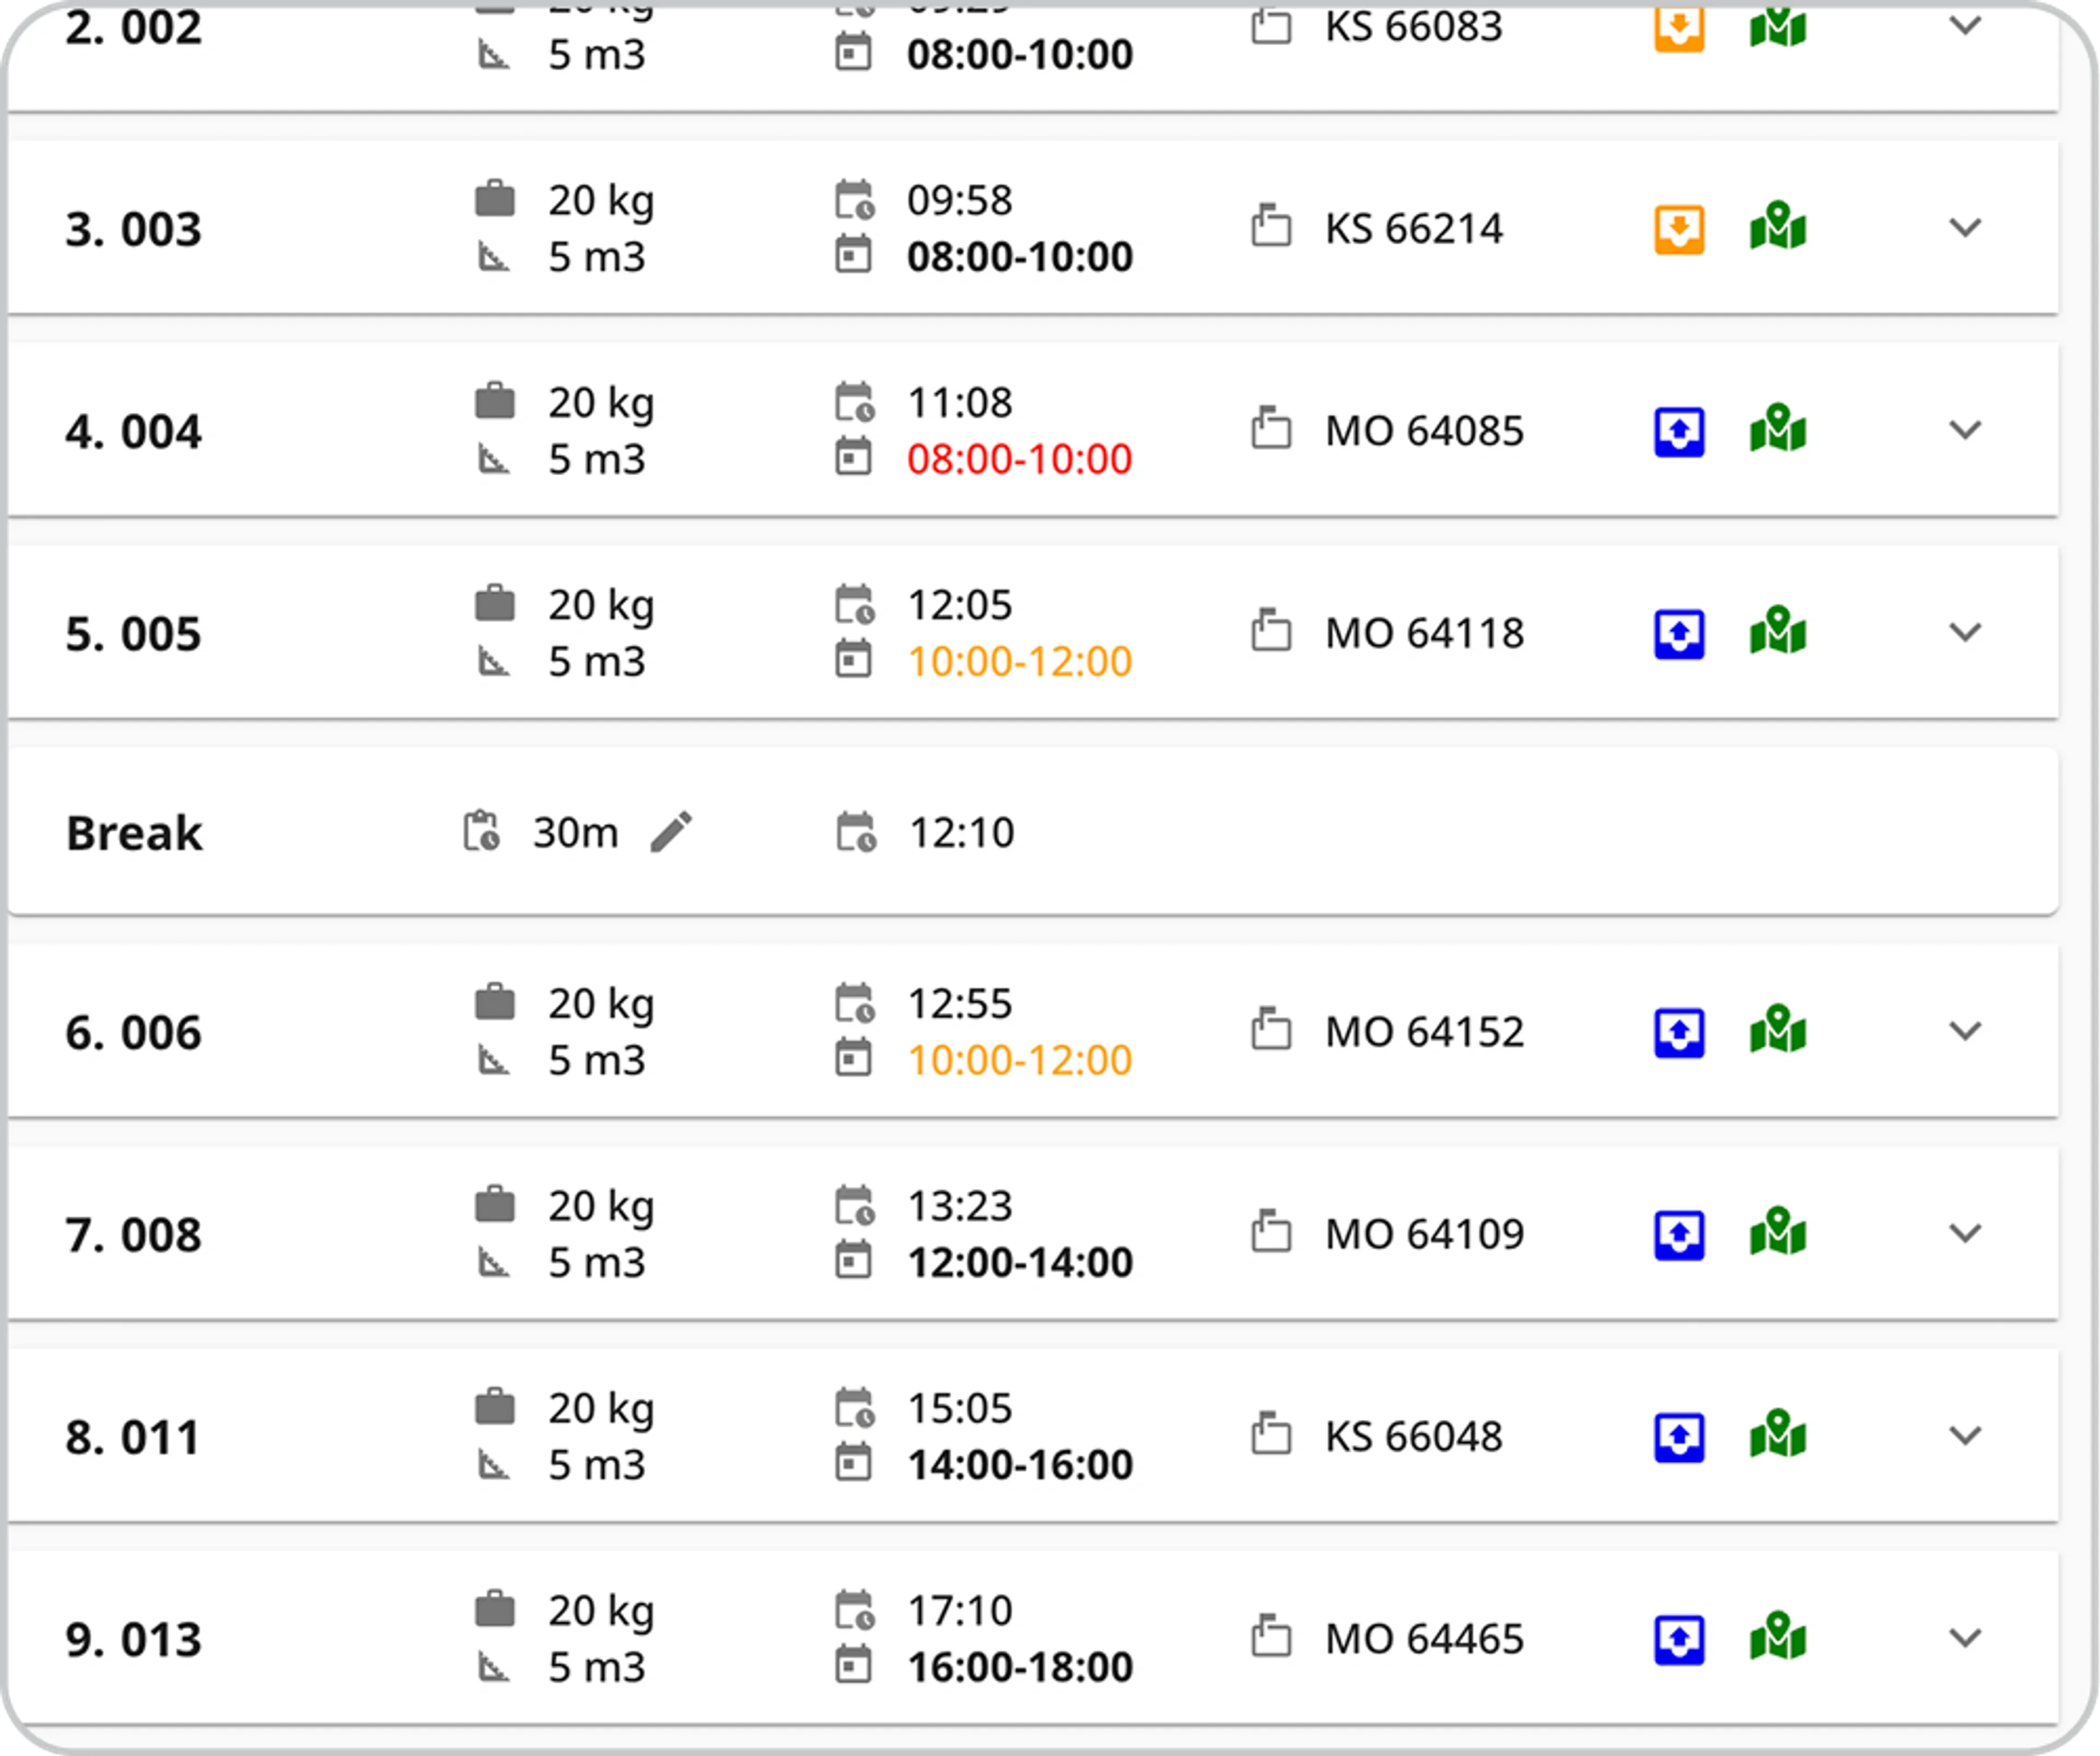Expand details for stop 7. 008
The image size is (2100, 1756).
point(1965,1233)
